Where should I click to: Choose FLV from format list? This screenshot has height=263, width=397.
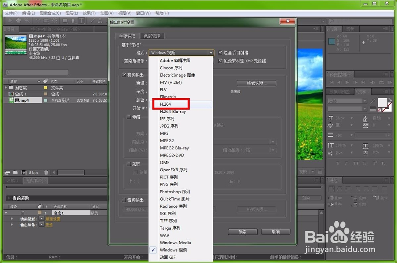(181, 89)
